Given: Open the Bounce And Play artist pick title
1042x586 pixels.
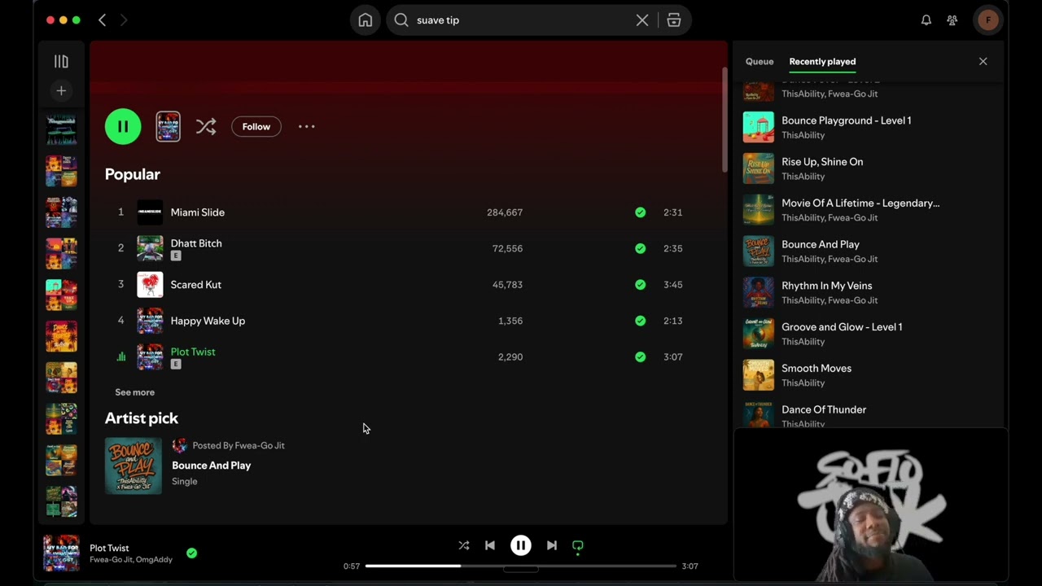Looking at the screenshot, I should (x=212, y=466).
